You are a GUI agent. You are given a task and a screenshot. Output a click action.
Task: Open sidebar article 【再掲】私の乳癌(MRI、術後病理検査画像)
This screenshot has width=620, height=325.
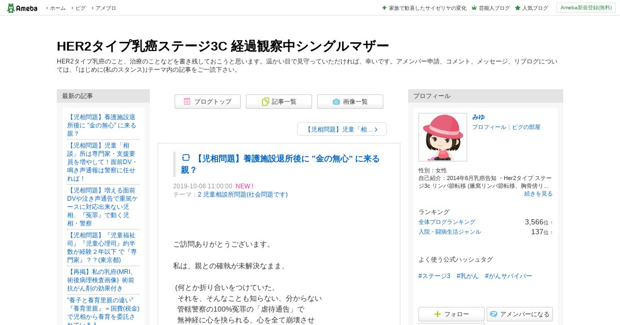pyautogui.click(x=102, y=280)
